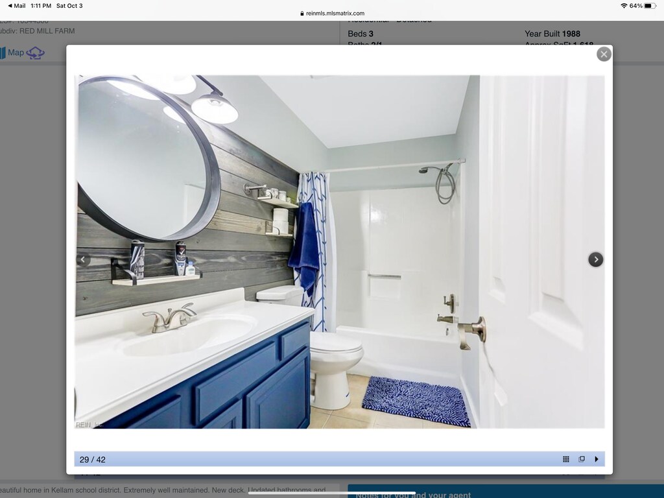Screen dimensions: 664x498
Task: Select the Year Built 1988 text
Action: click(552, 34)
